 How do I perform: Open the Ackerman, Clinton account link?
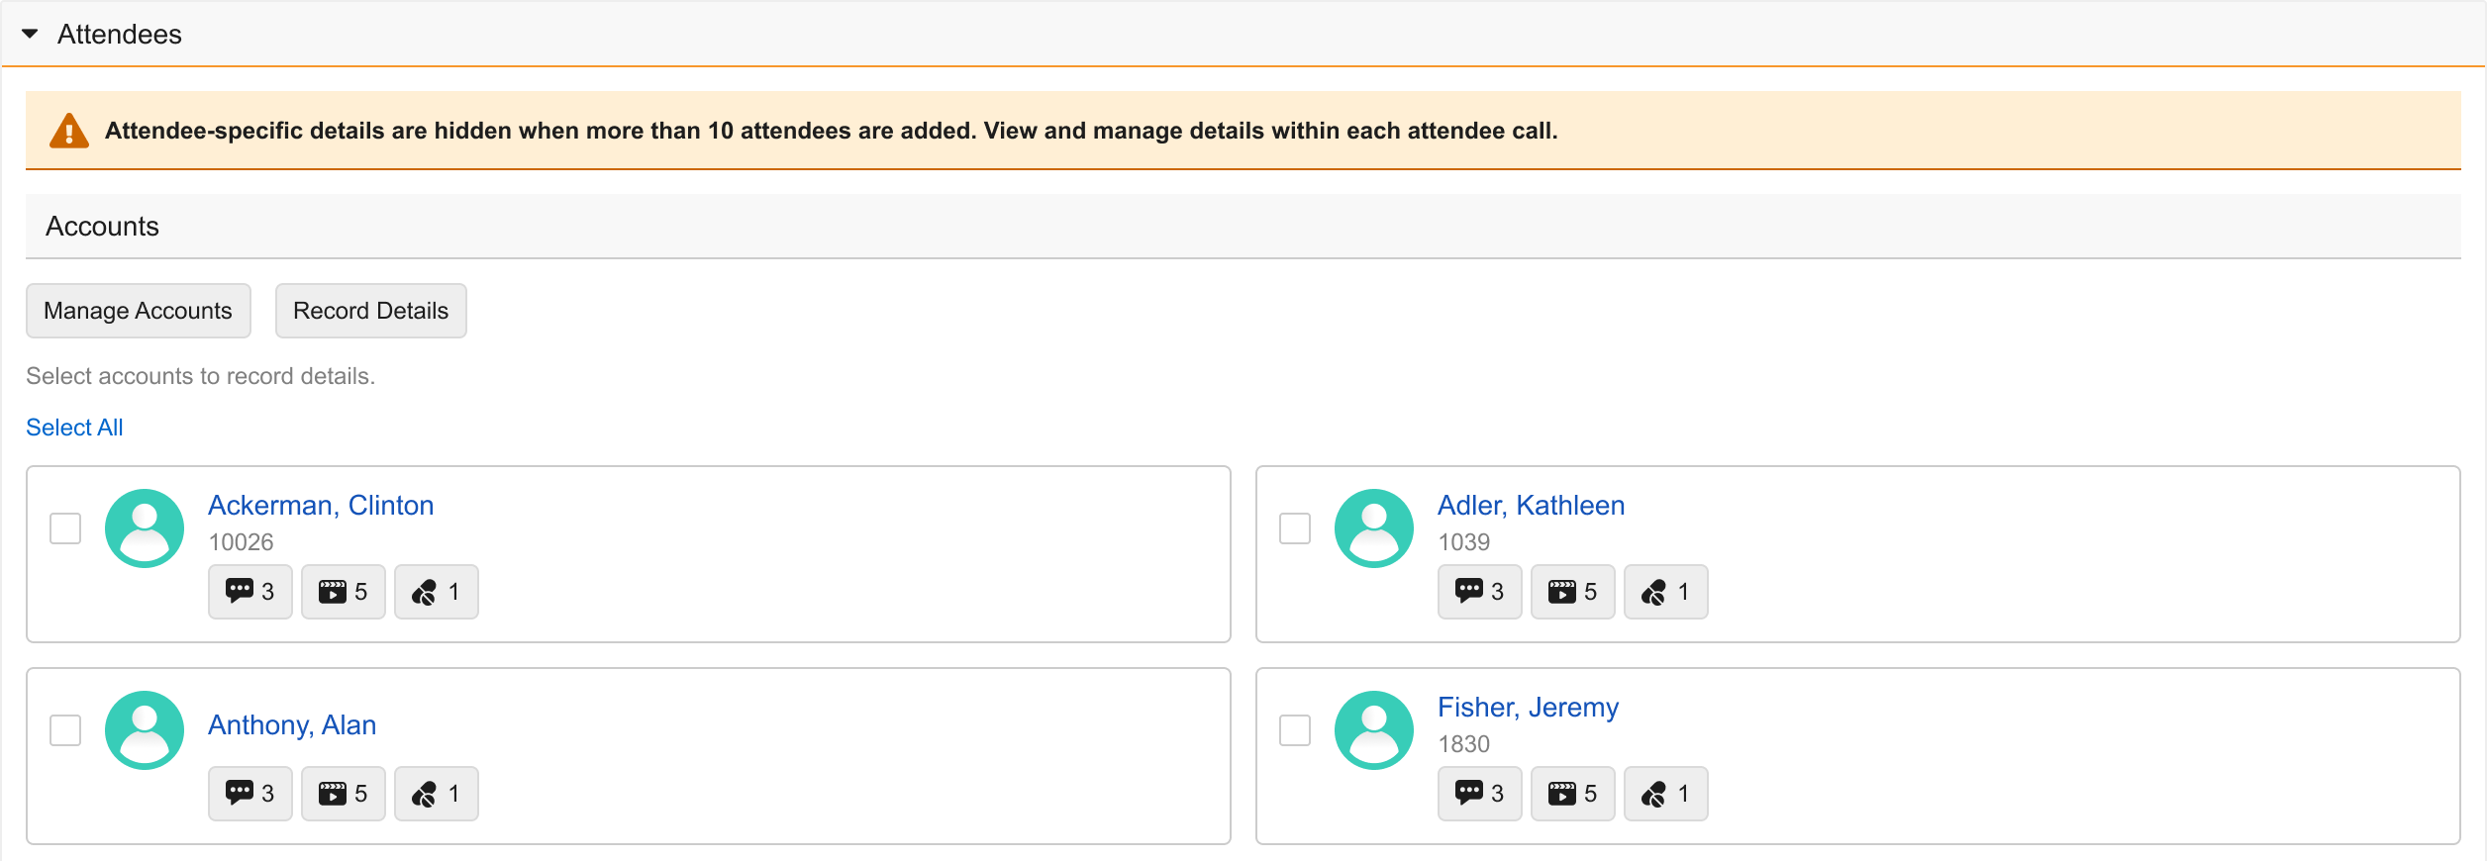tap(321, 506)
